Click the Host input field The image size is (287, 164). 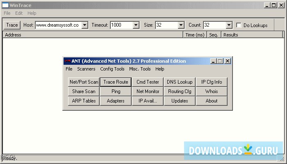59,25
